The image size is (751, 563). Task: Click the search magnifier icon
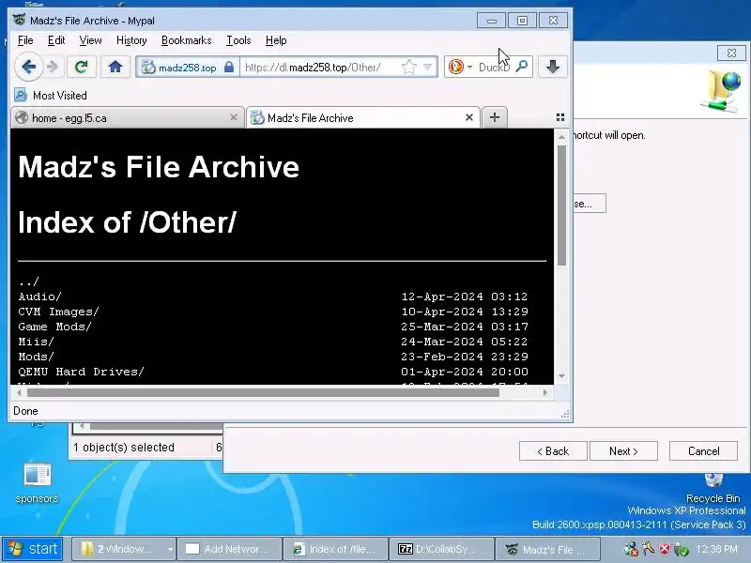522,67
